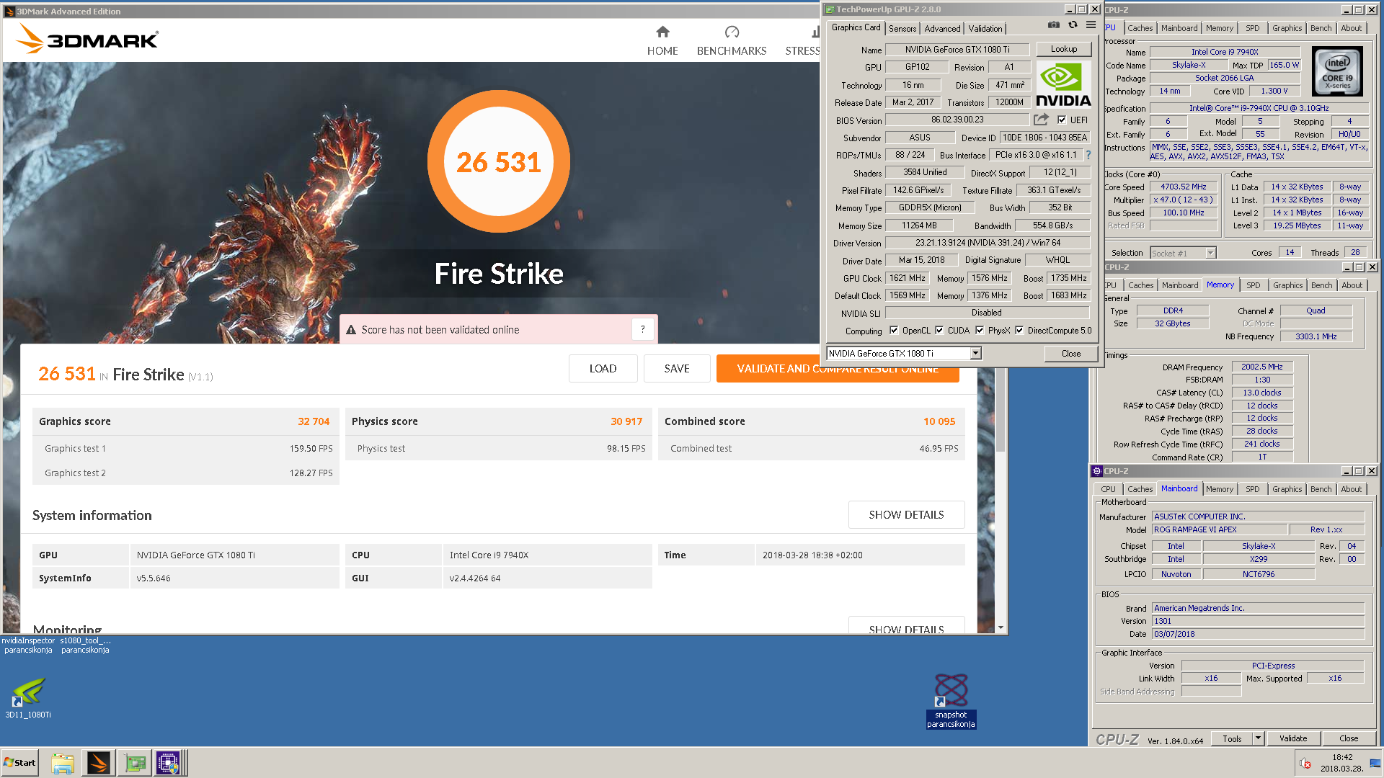This screenshot has width=1384, height=778.
Task: Click SHOW DETAILS for System information
Action: click(x=906, y=515)
